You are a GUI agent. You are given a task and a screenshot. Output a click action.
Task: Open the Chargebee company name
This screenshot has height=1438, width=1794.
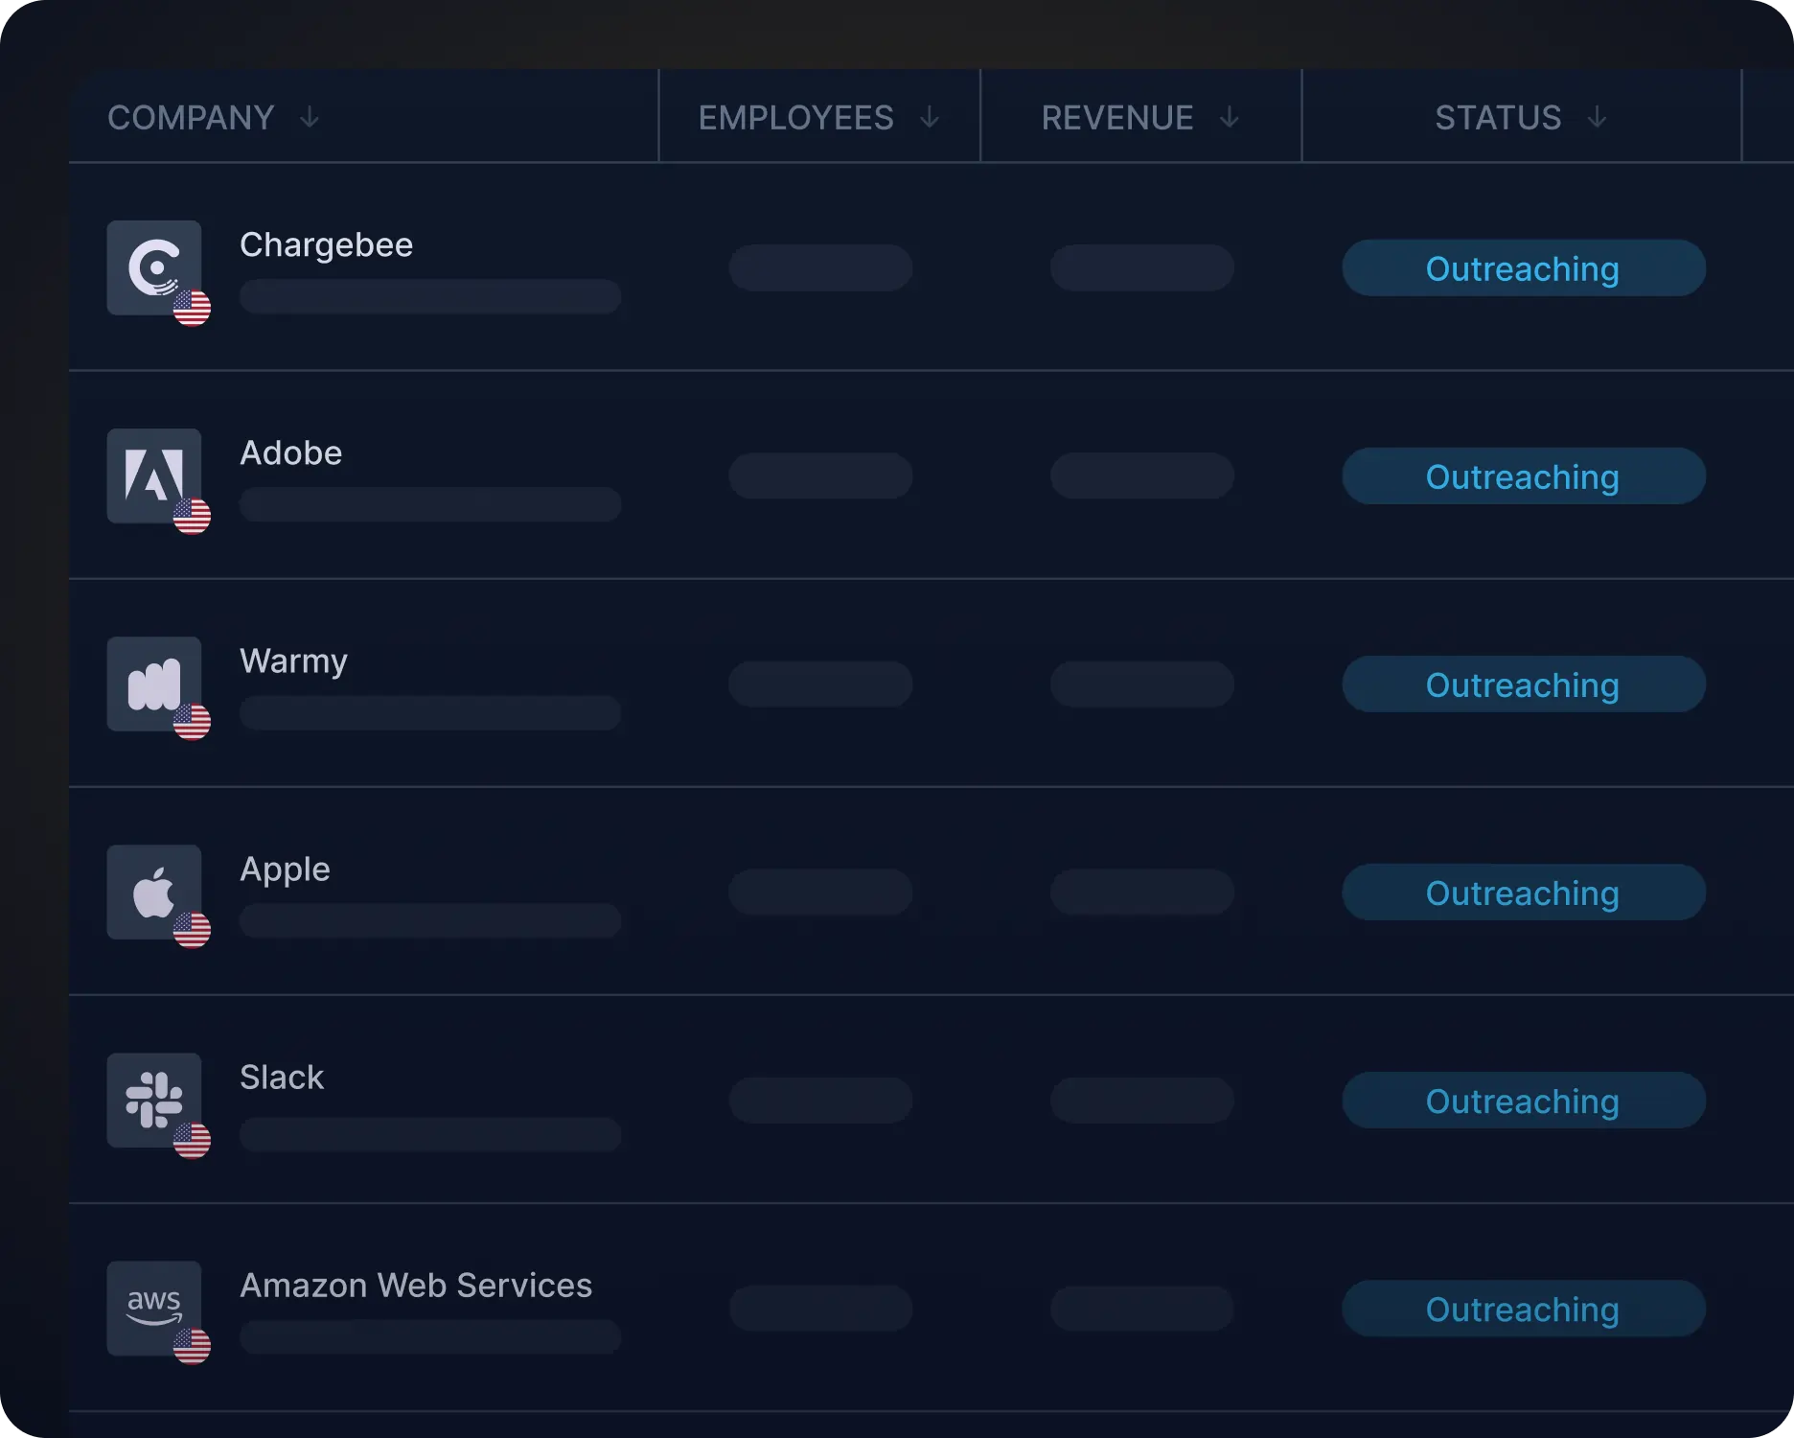326,245
